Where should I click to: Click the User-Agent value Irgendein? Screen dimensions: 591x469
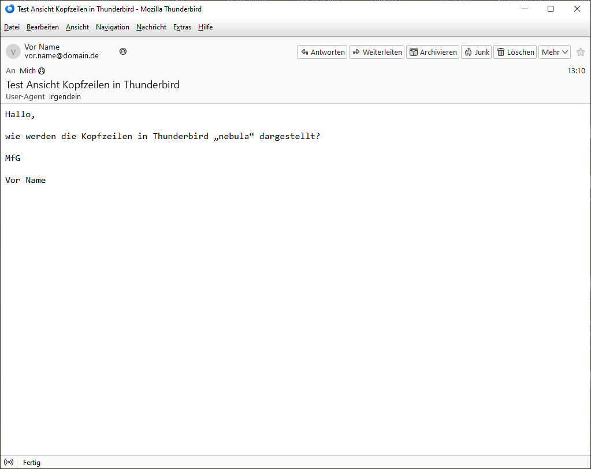click(x=65, y=97)
